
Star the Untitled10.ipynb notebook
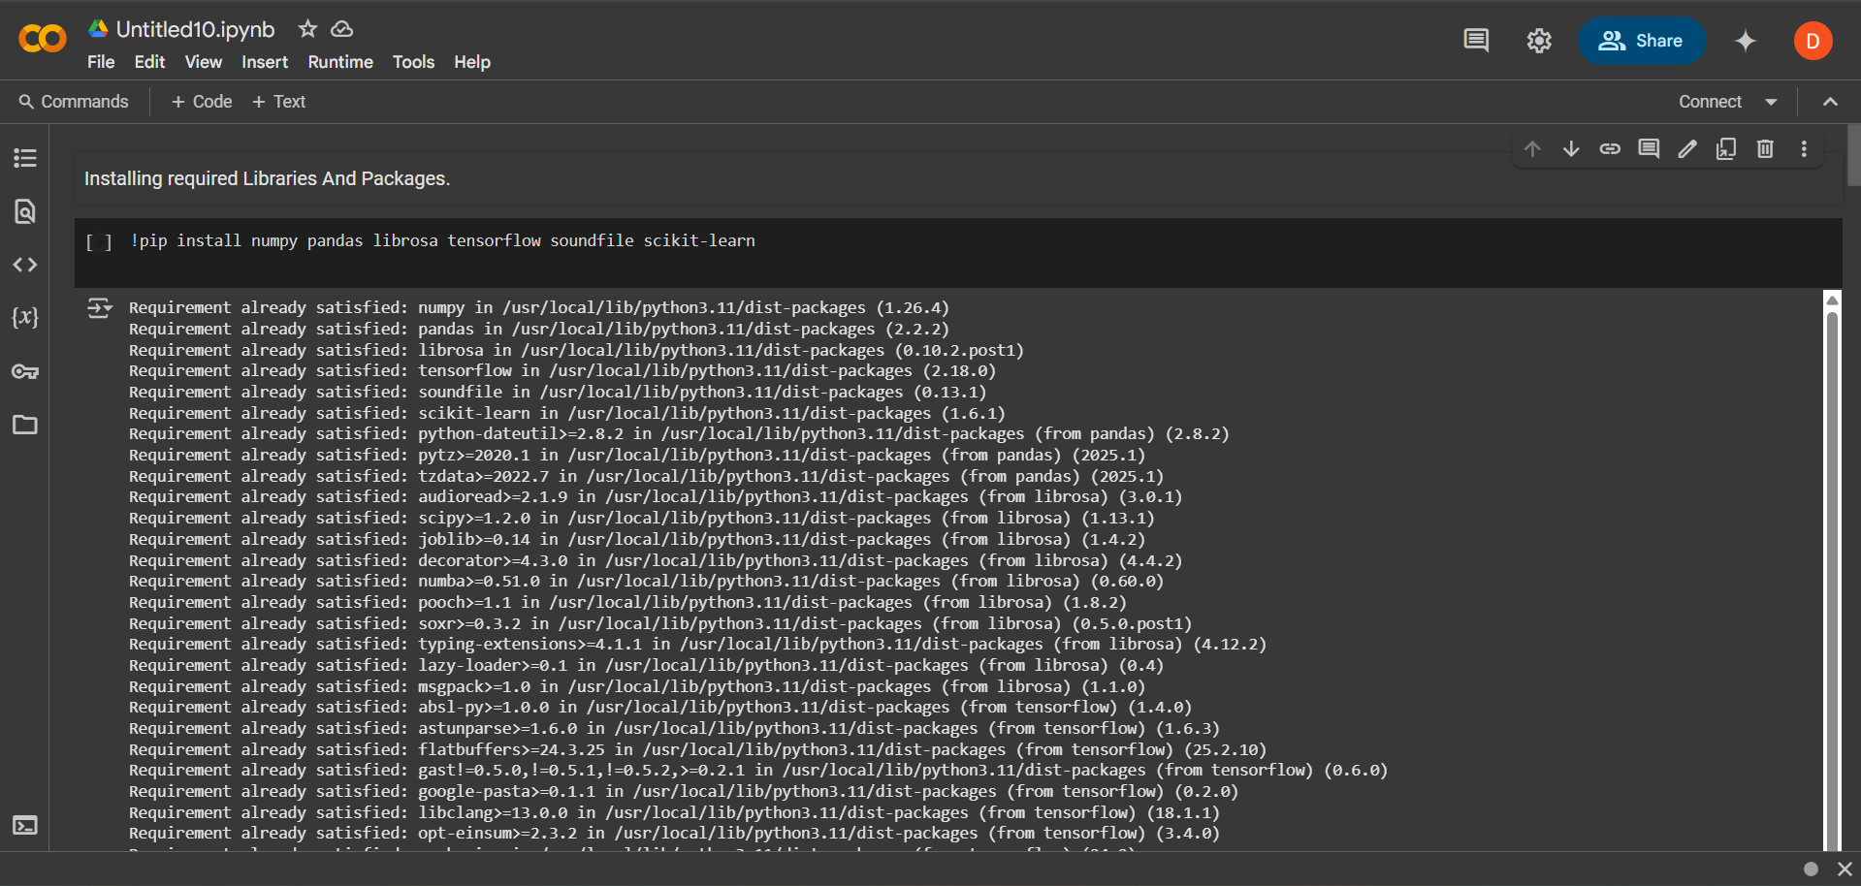pos(307,29)
